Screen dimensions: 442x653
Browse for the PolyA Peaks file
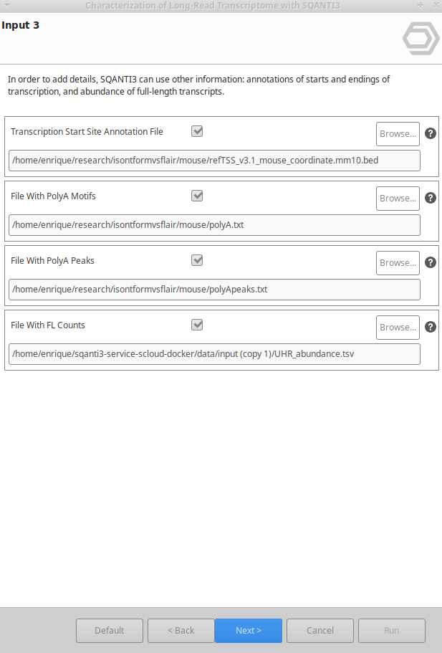click(398, 262)
